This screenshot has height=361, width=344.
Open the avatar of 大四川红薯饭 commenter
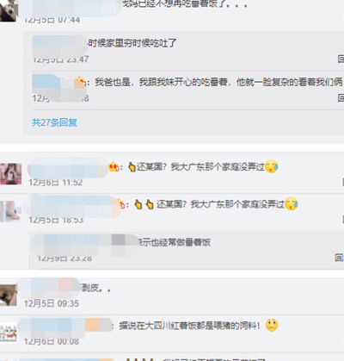point(9,333)
